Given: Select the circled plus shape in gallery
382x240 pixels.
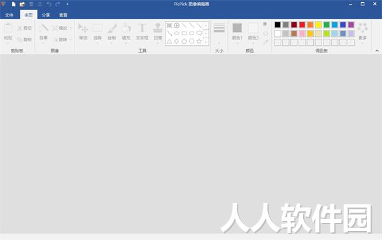Looking at the screenshot, I should [x=177, y=25].
